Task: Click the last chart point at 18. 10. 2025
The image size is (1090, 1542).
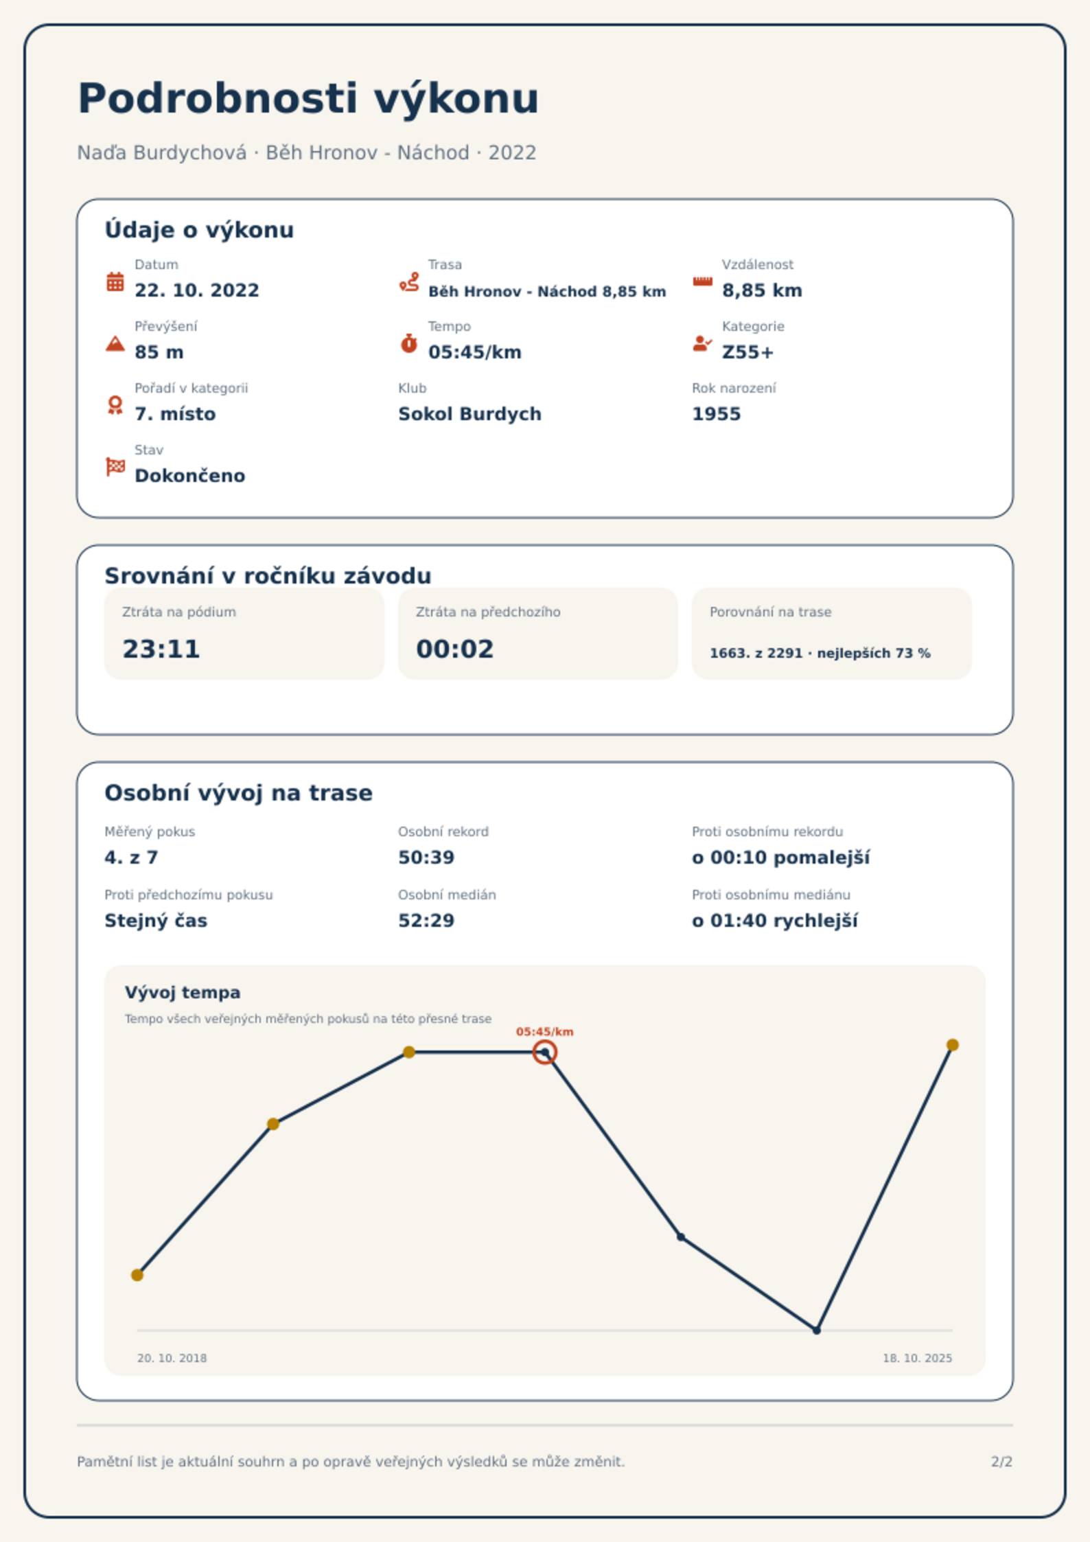Action: tap(953, 1045)
